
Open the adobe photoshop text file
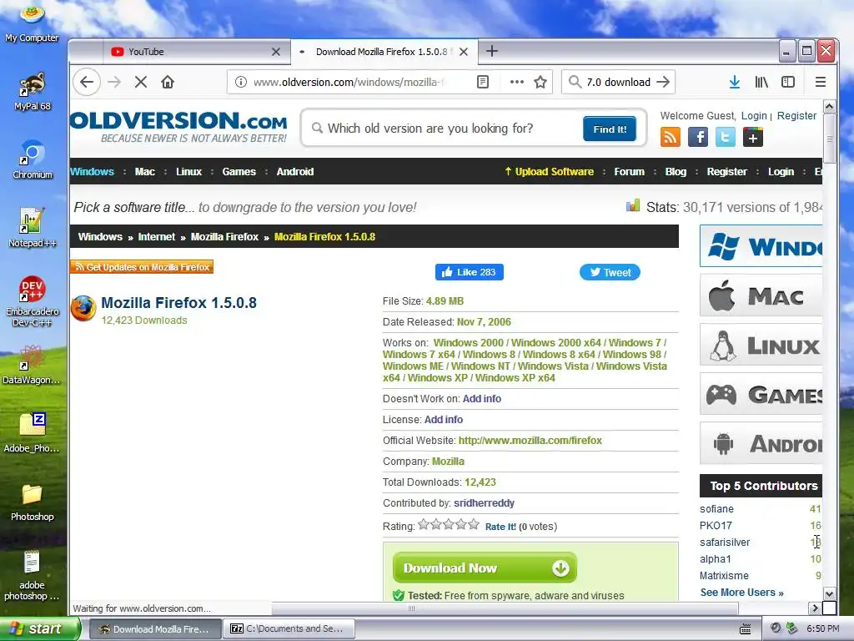click(x=33, y=576)
